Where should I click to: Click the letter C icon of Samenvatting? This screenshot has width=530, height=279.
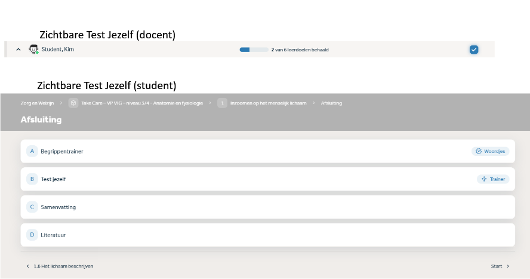coord(32,207)
